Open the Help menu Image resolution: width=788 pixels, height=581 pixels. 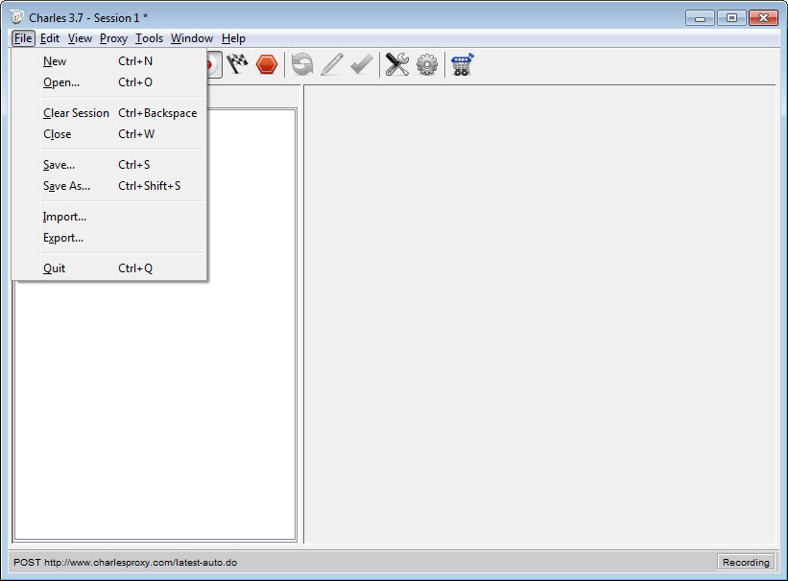tap(233, 38)
